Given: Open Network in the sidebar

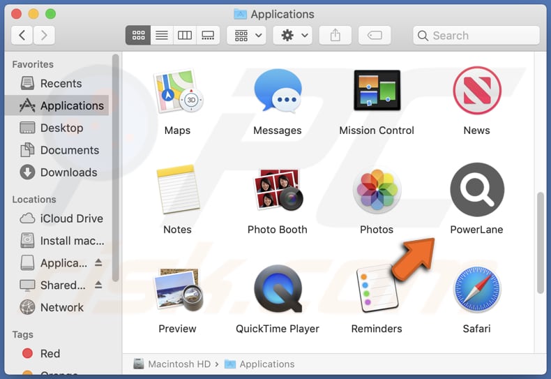Looking at the screenshot, I should pyautogui.click(x=57, y=307).
